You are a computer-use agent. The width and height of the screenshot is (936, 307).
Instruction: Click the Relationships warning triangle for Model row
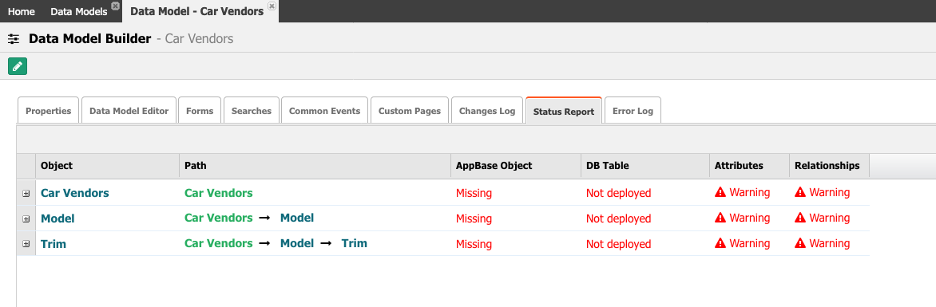click(800, 218)
